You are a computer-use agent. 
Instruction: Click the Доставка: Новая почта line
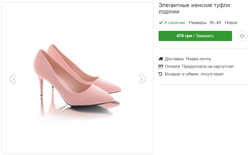tap(188, 59)
